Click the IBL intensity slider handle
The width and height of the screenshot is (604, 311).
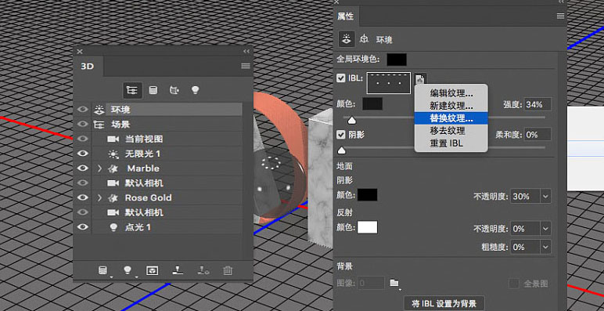point(352,121)
